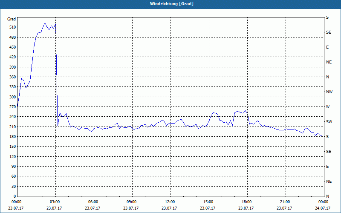Image resolution: width=341 pixels, height=213 pixels.
Task: Click the NW compass label
Action: [329, 92]
